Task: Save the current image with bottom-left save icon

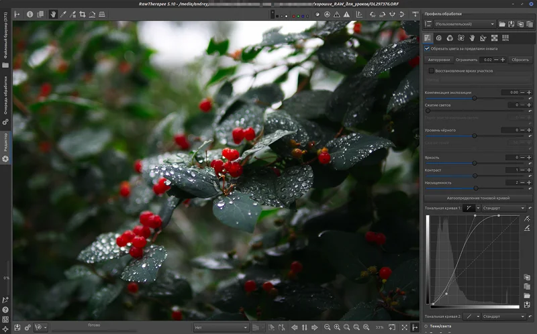Action: [17, 327]
